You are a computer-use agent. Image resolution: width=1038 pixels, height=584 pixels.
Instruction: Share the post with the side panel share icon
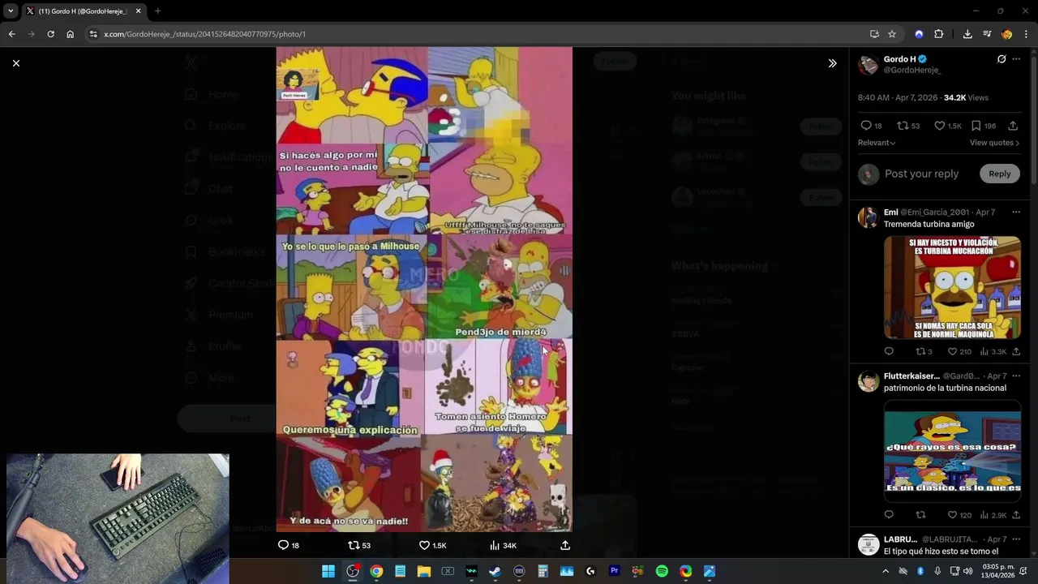coord(1013,126)
